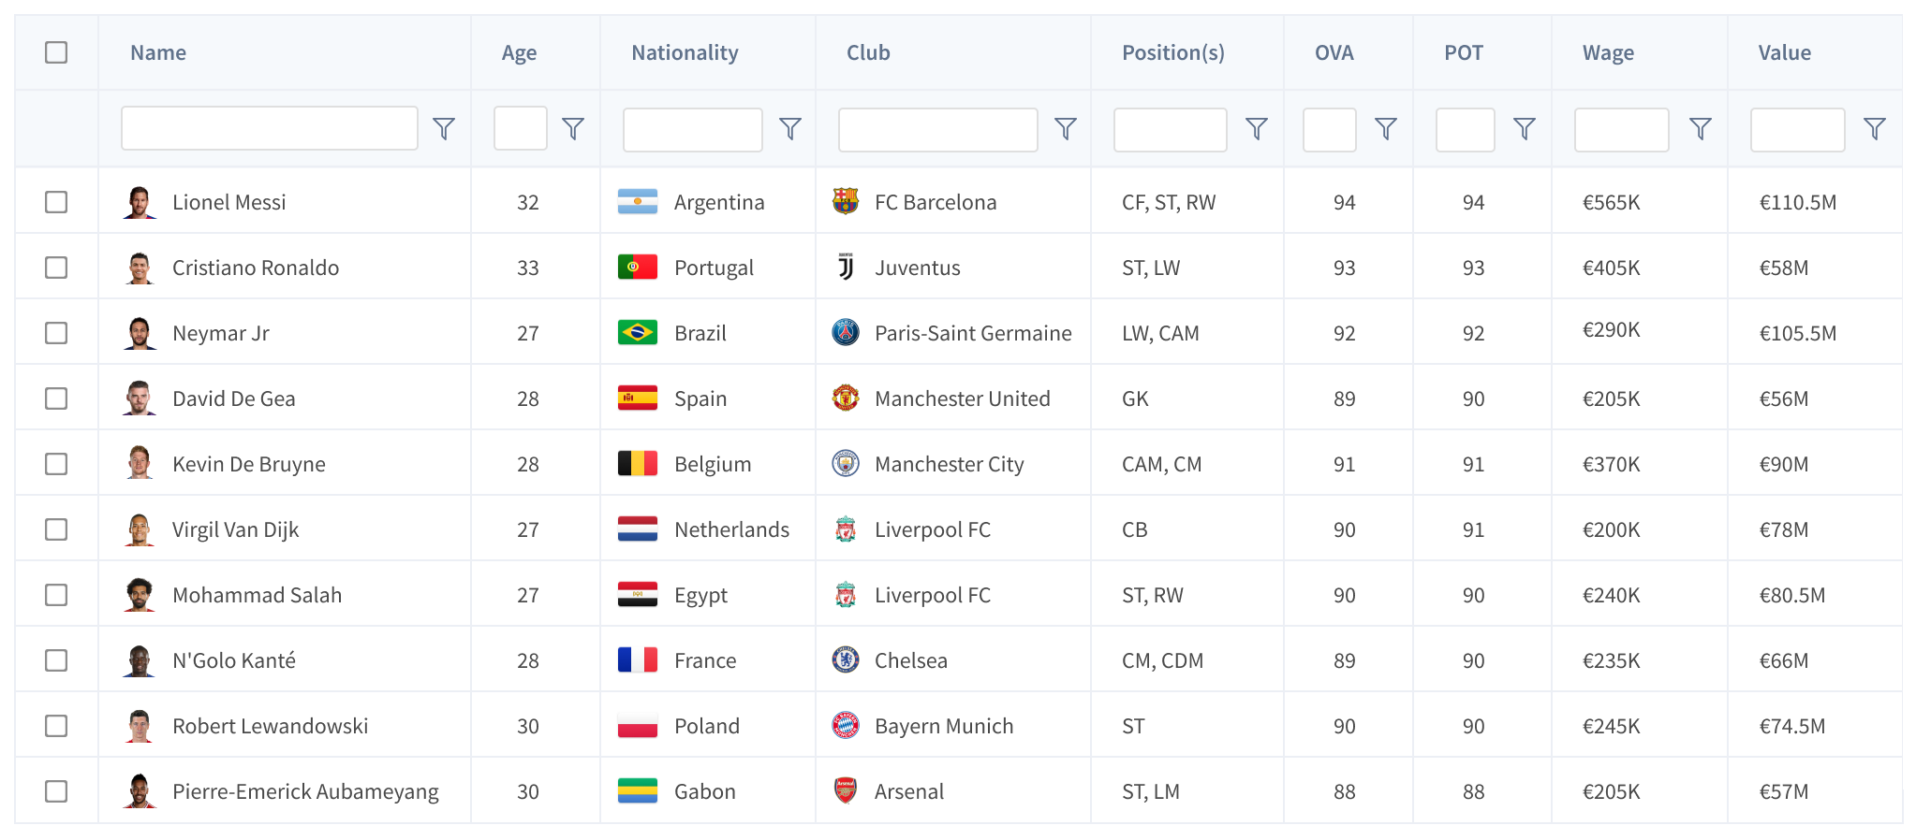Screen dimensions: 1916x840
Task: Open the Wage column filter funnel
Action: point(1701,129)
